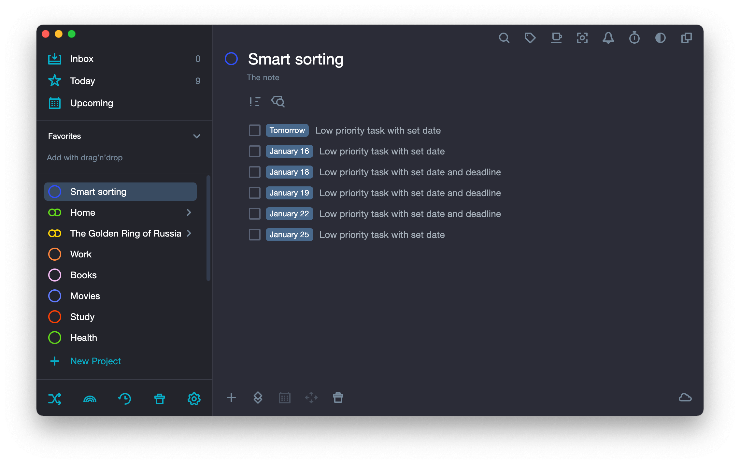
Task: Activate the focus mode target icon
Action: [x=582, y=38]
